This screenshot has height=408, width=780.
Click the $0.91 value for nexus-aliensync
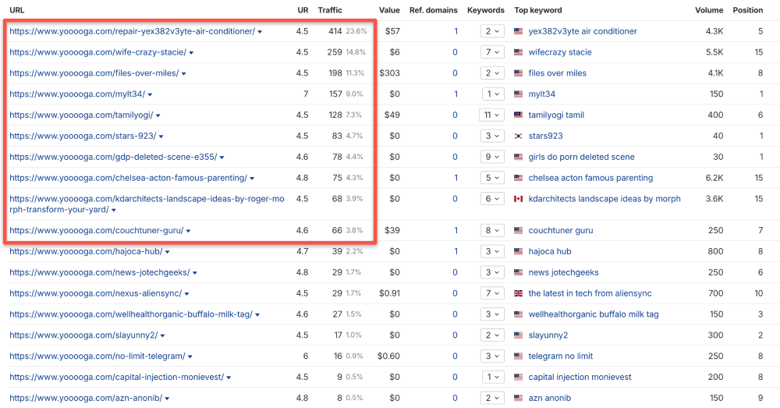(389, 293)
